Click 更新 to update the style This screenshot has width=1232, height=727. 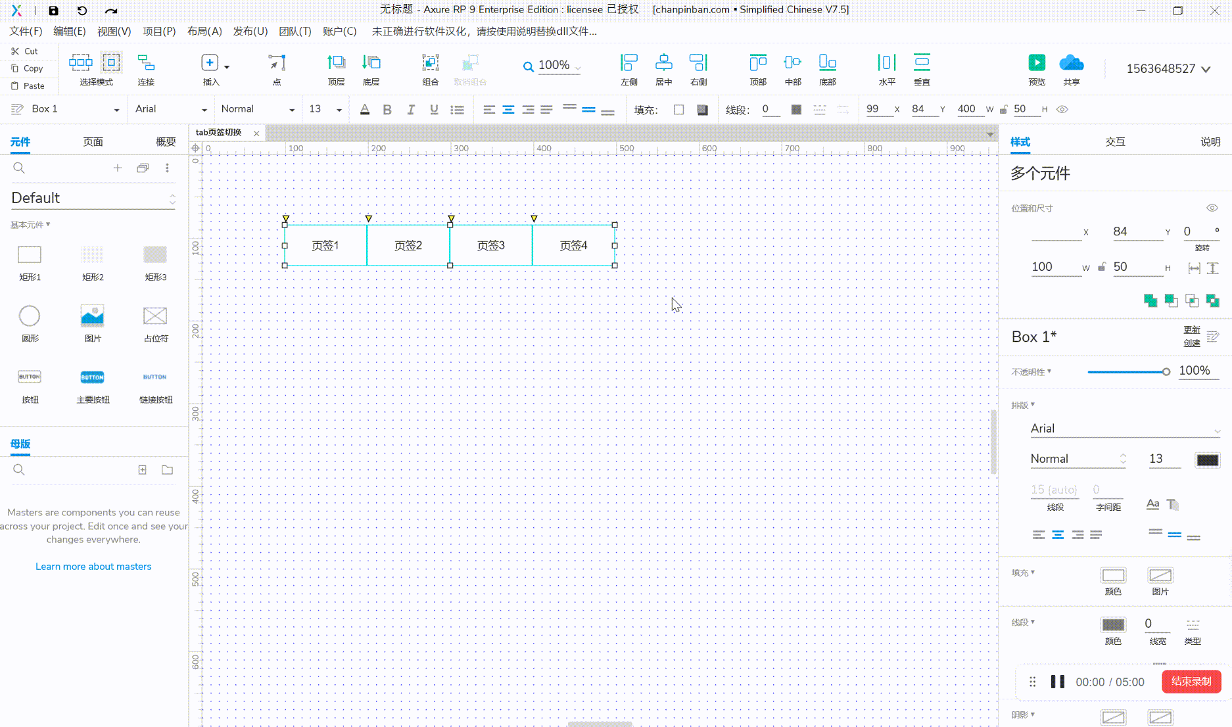pyautogui.click(x=1192, y=330)
